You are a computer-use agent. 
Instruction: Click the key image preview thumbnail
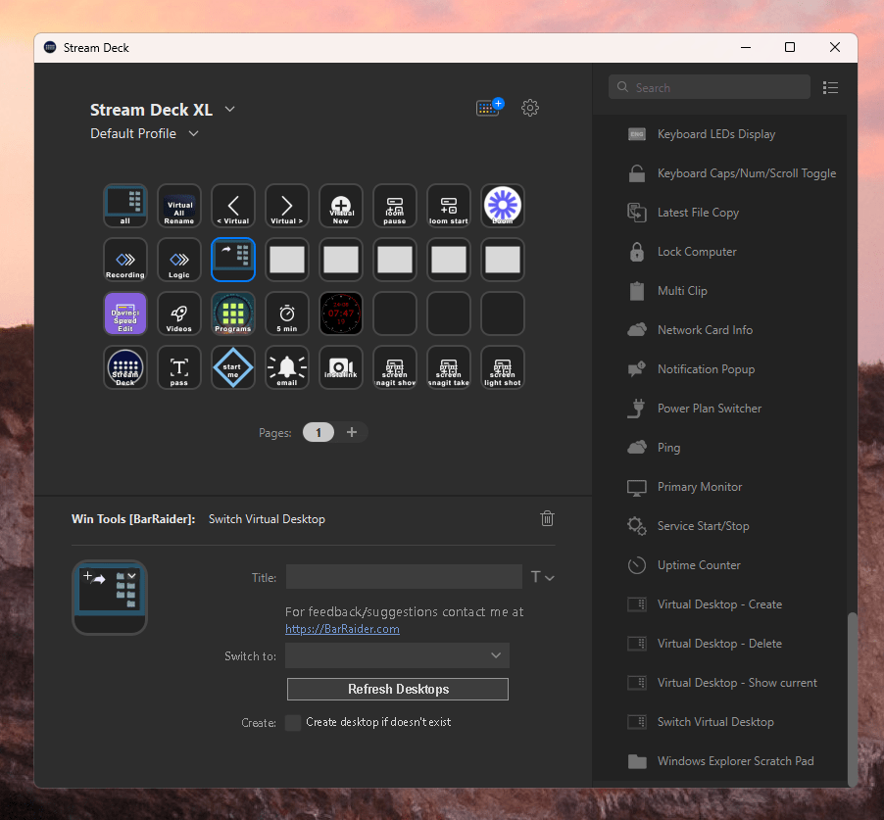coord(110,598)
